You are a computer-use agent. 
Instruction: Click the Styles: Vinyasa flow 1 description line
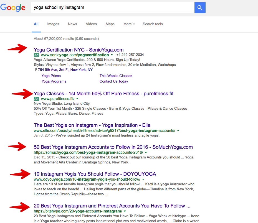[105, 65]
